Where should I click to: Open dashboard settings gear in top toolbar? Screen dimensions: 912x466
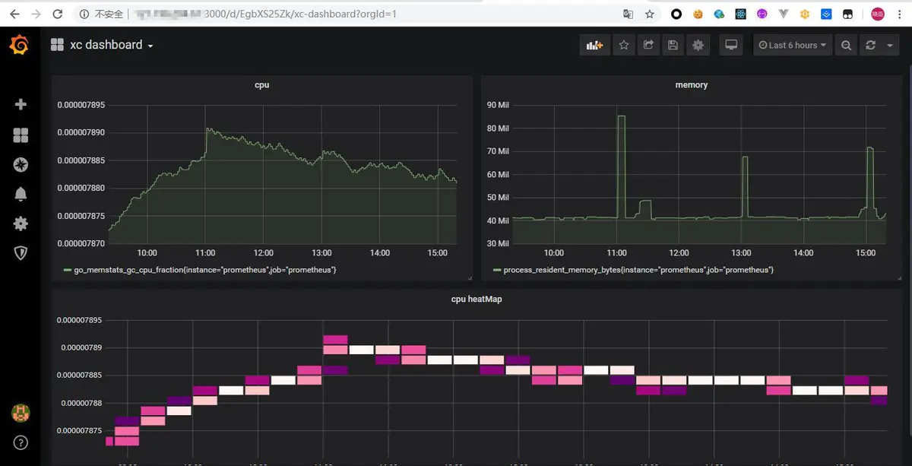click(698, 46)
